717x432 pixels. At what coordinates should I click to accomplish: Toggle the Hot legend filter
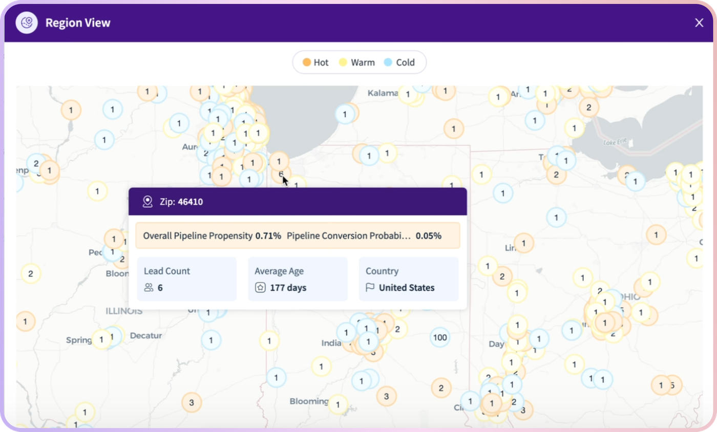click(315, 62)
